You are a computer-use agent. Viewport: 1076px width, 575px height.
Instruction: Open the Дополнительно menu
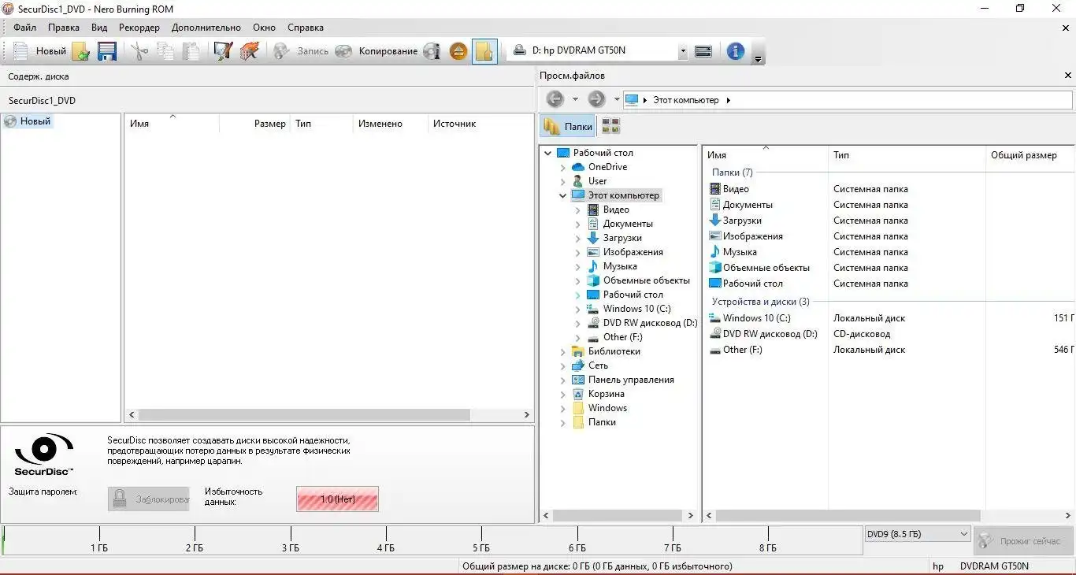[206, 28]
